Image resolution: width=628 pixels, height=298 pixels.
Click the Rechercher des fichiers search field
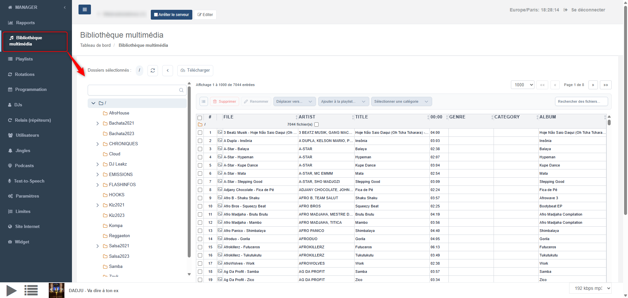[x=581, y=101]
